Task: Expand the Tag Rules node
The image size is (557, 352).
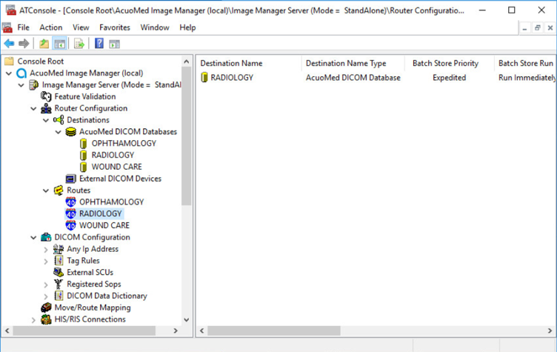Action: click(46, 262)
